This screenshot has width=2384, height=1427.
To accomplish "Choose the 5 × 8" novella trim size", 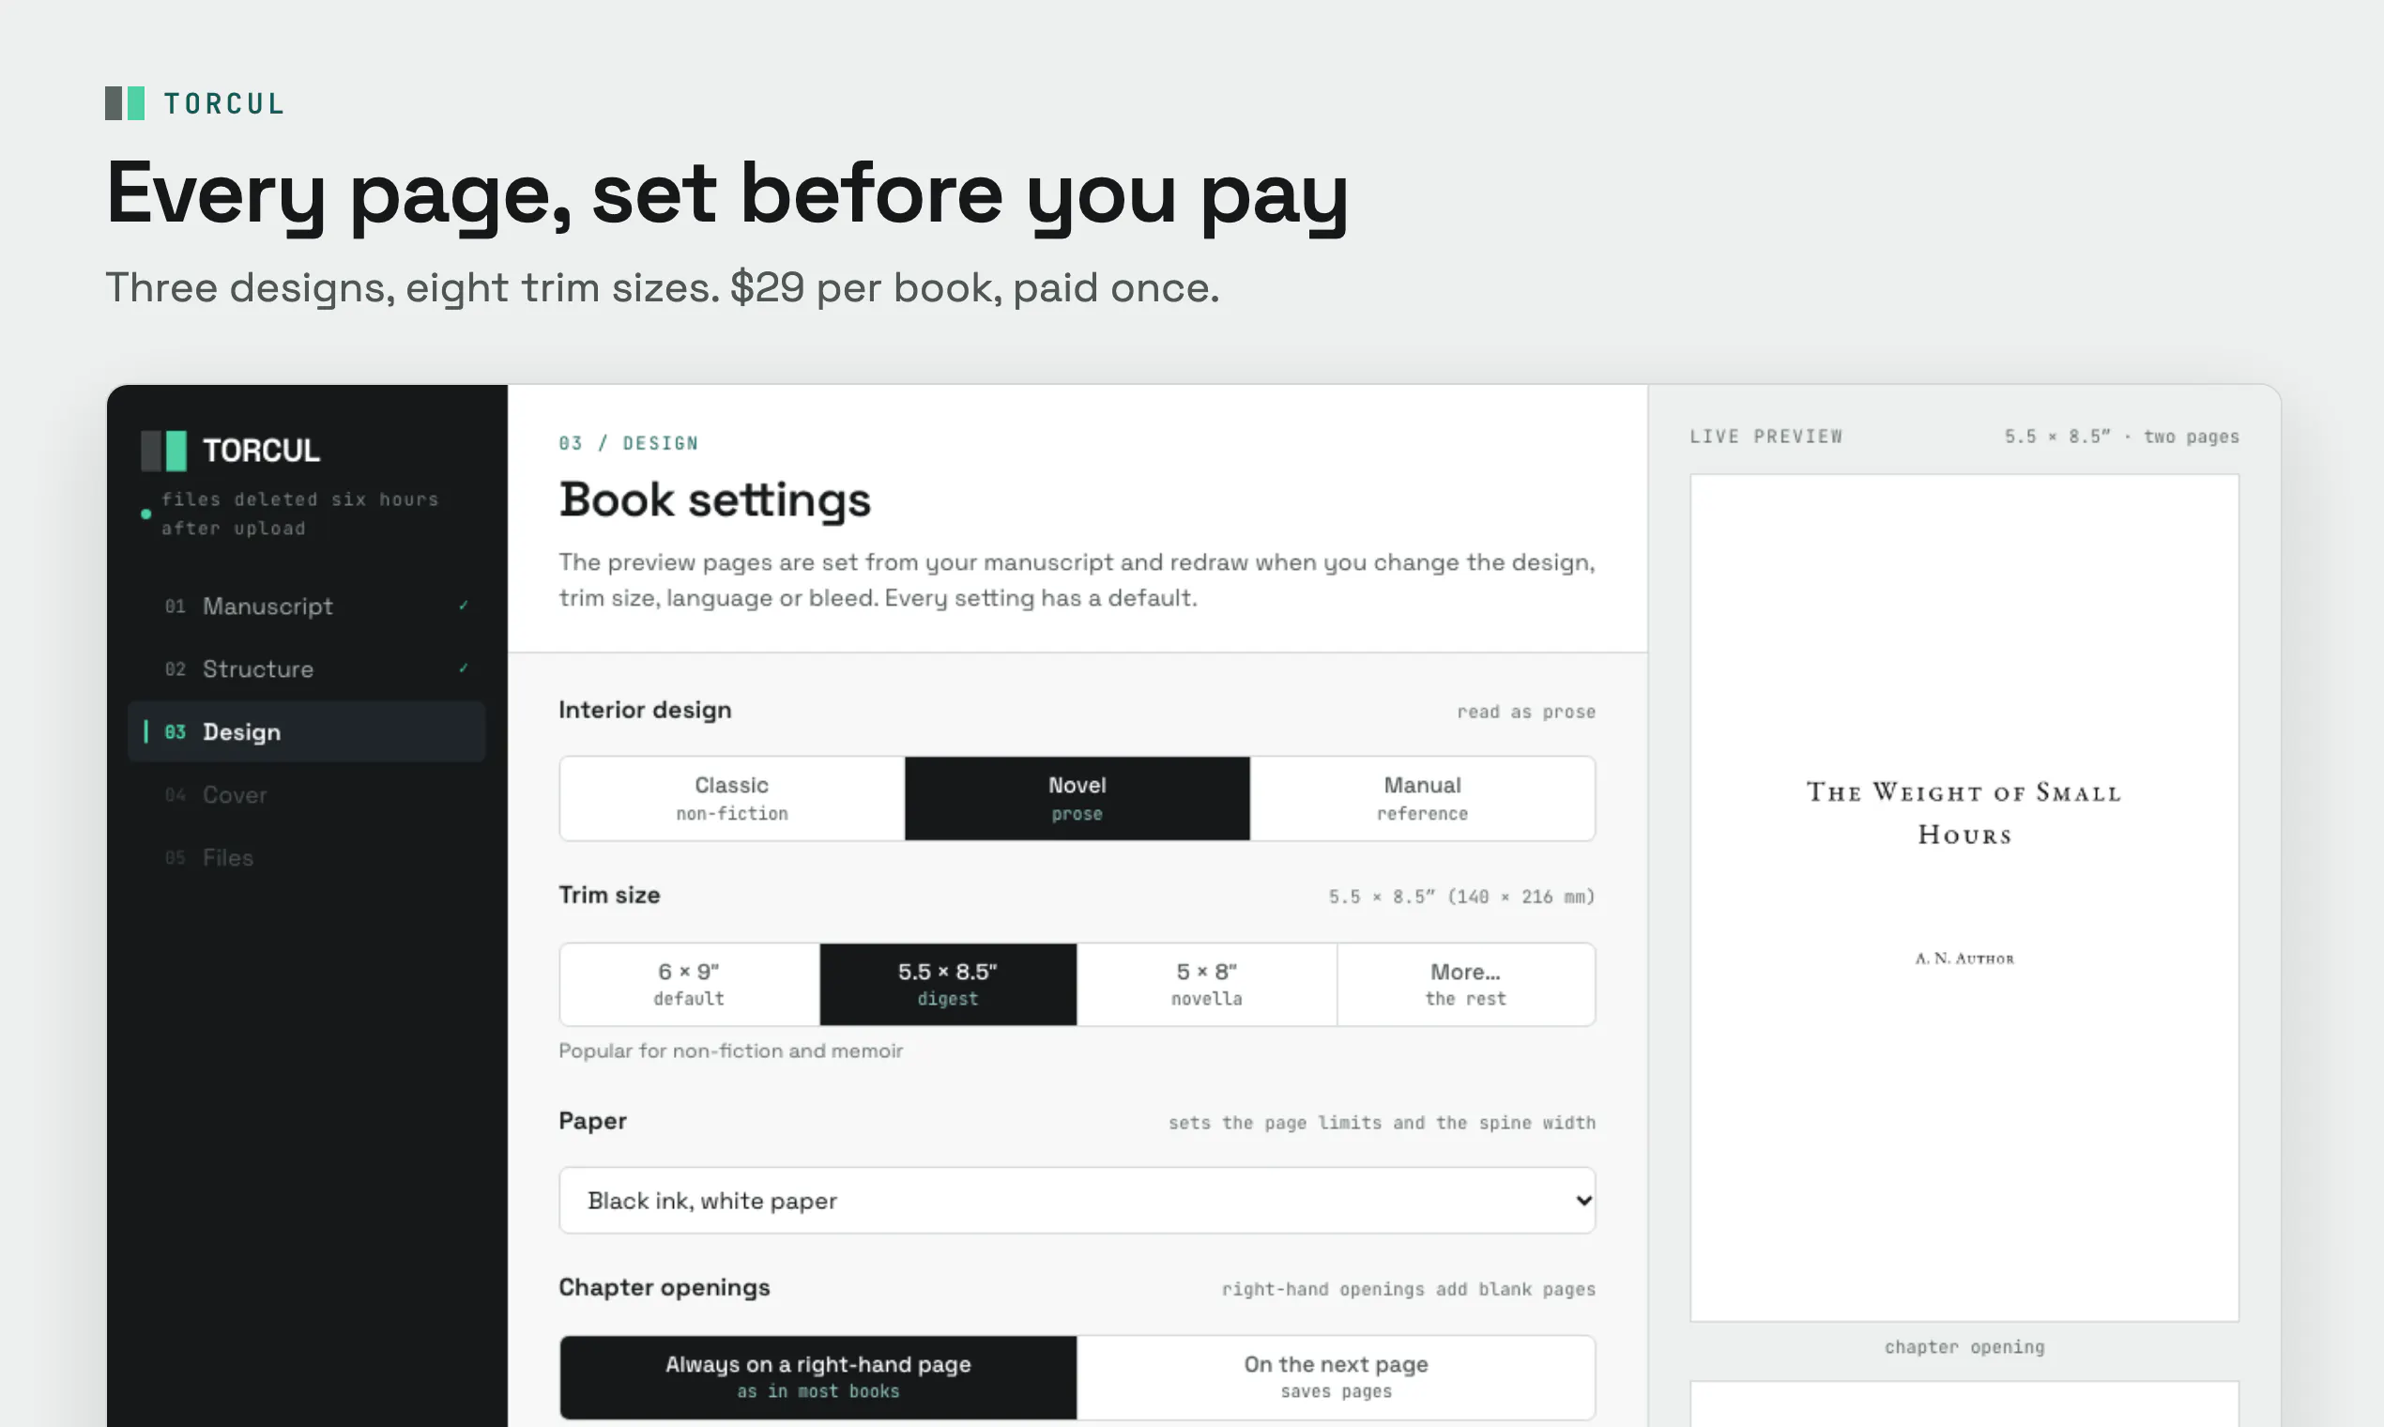I will (x=1206, y=984).
